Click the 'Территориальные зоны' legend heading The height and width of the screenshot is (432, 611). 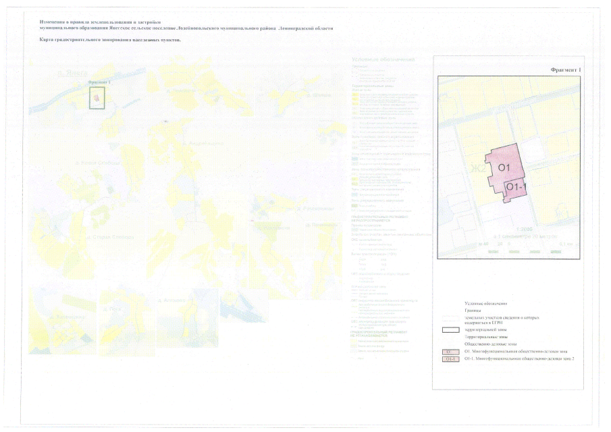click(x=488, y=336)
